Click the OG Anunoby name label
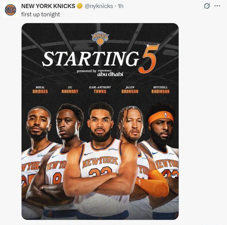The height and width of the screenshot is (225, 227). (x=70, y=90)
